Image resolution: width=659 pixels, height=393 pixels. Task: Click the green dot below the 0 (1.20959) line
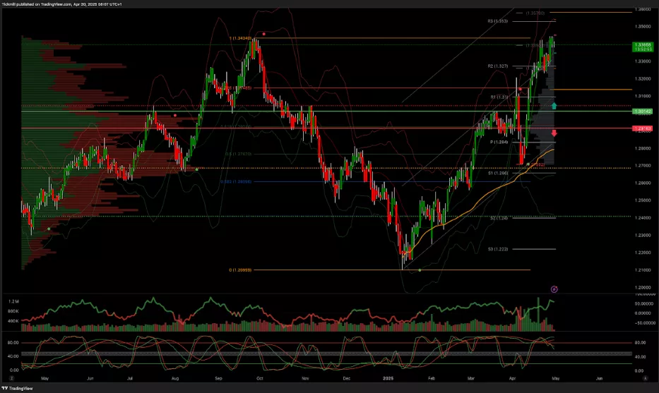pyautogui.click(x=420, y=270)
